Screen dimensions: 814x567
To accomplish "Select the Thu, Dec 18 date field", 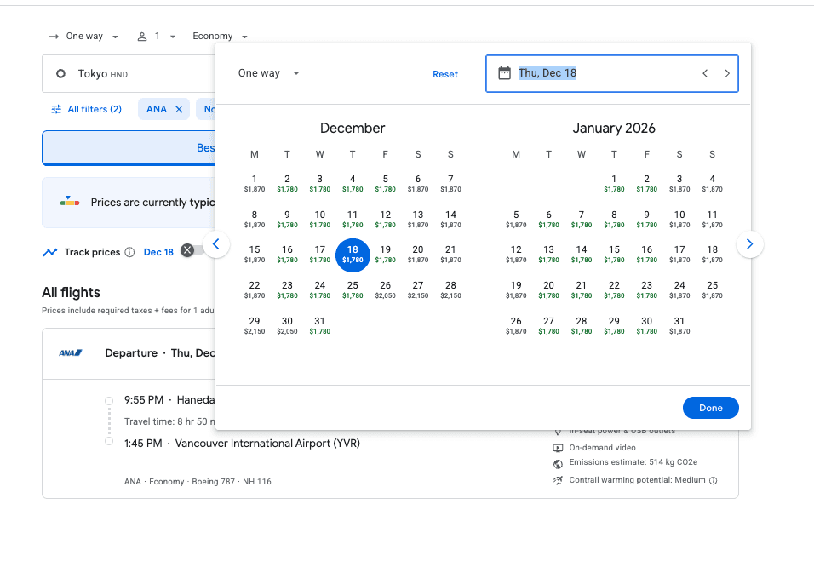I will [x=596, y=73].
